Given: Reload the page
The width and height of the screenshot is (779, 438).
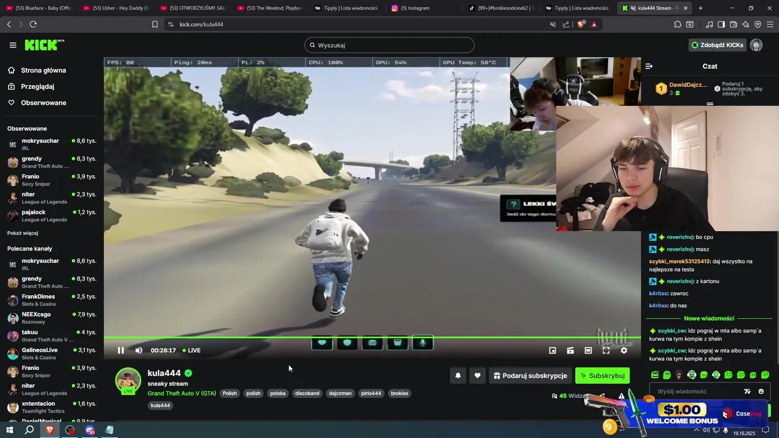Looking at the screenshot, I should pos(33,24).
